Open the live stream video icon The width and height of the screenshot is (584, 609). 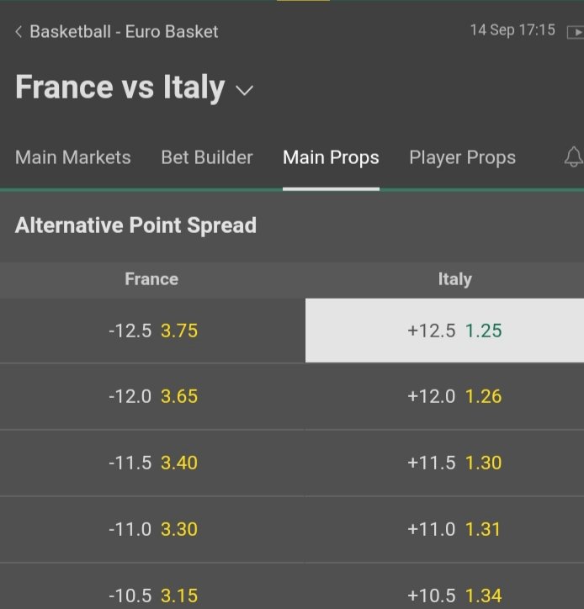click(x=576, y=32)
